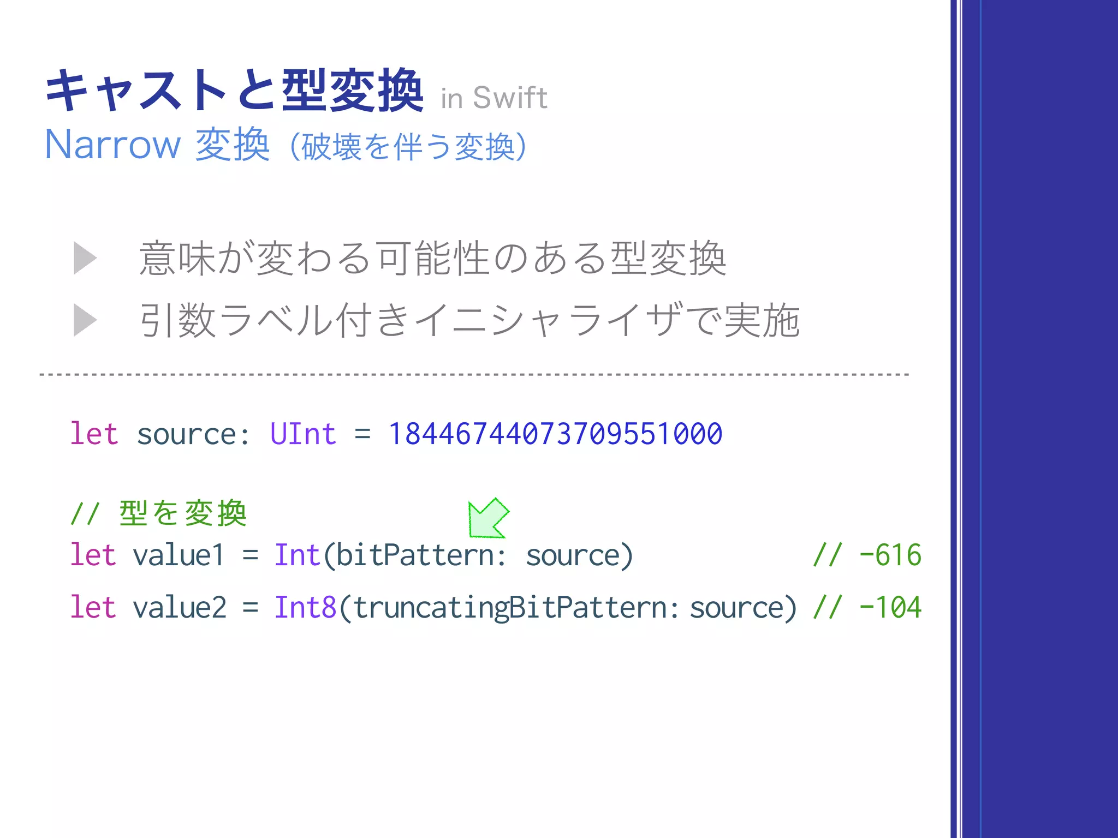Viewport: 1118px width, 838px height.
Task: Click bullet text 引数ラベル付きイニシャライザで実施
Action: click(x=469, y=320)
